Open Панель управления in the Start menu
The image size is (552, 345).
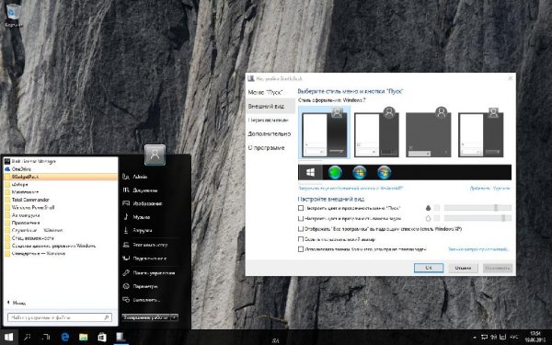click(x=154, y=273)
